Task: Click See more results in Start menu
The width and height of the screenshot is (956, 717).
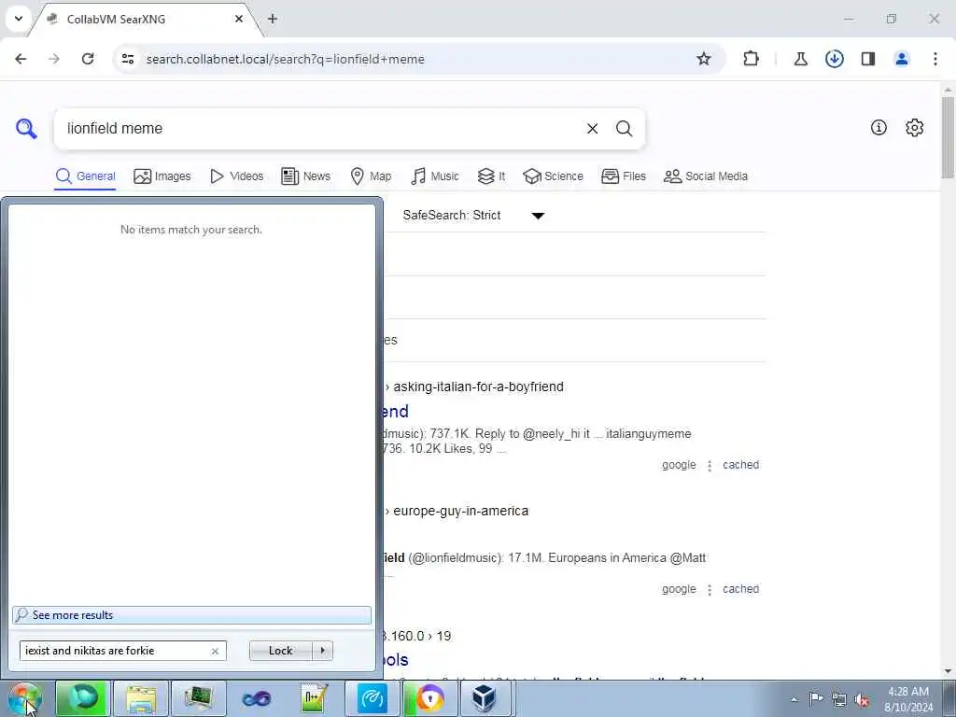Action: pyautogui.click(x=191, y=615)
